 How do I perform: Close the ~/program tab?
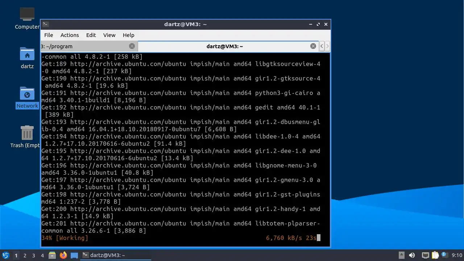(x=132, y=46)
